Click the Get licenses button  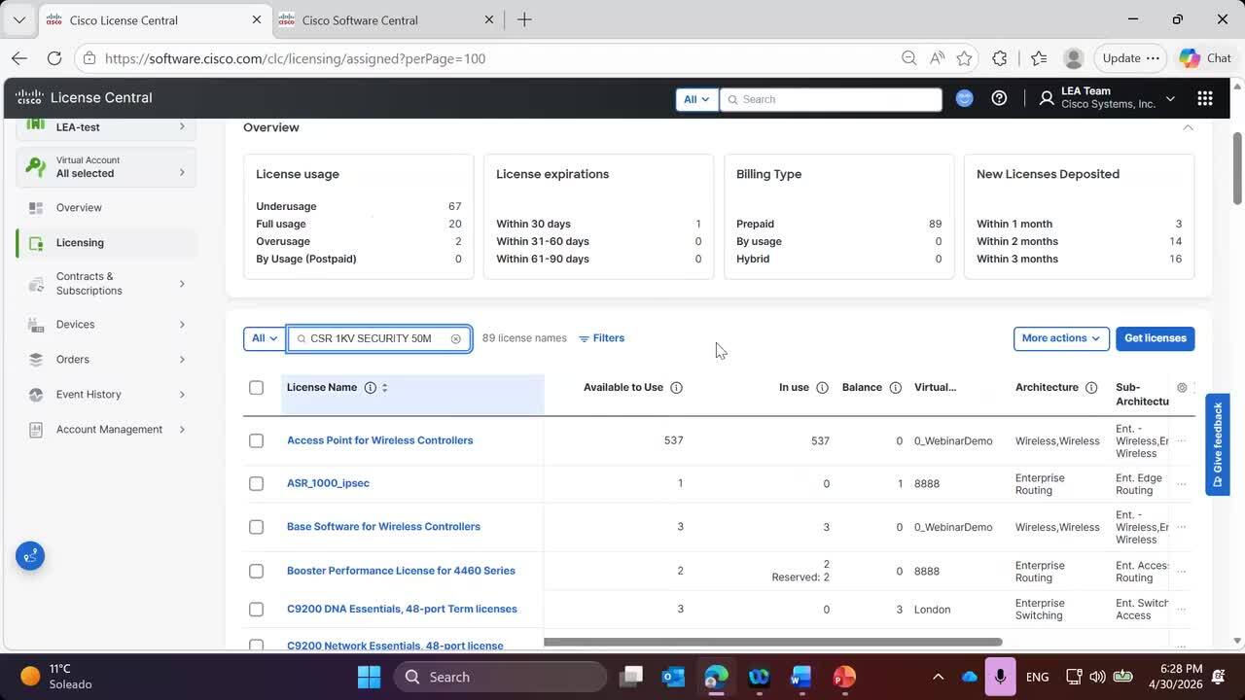1155,338
